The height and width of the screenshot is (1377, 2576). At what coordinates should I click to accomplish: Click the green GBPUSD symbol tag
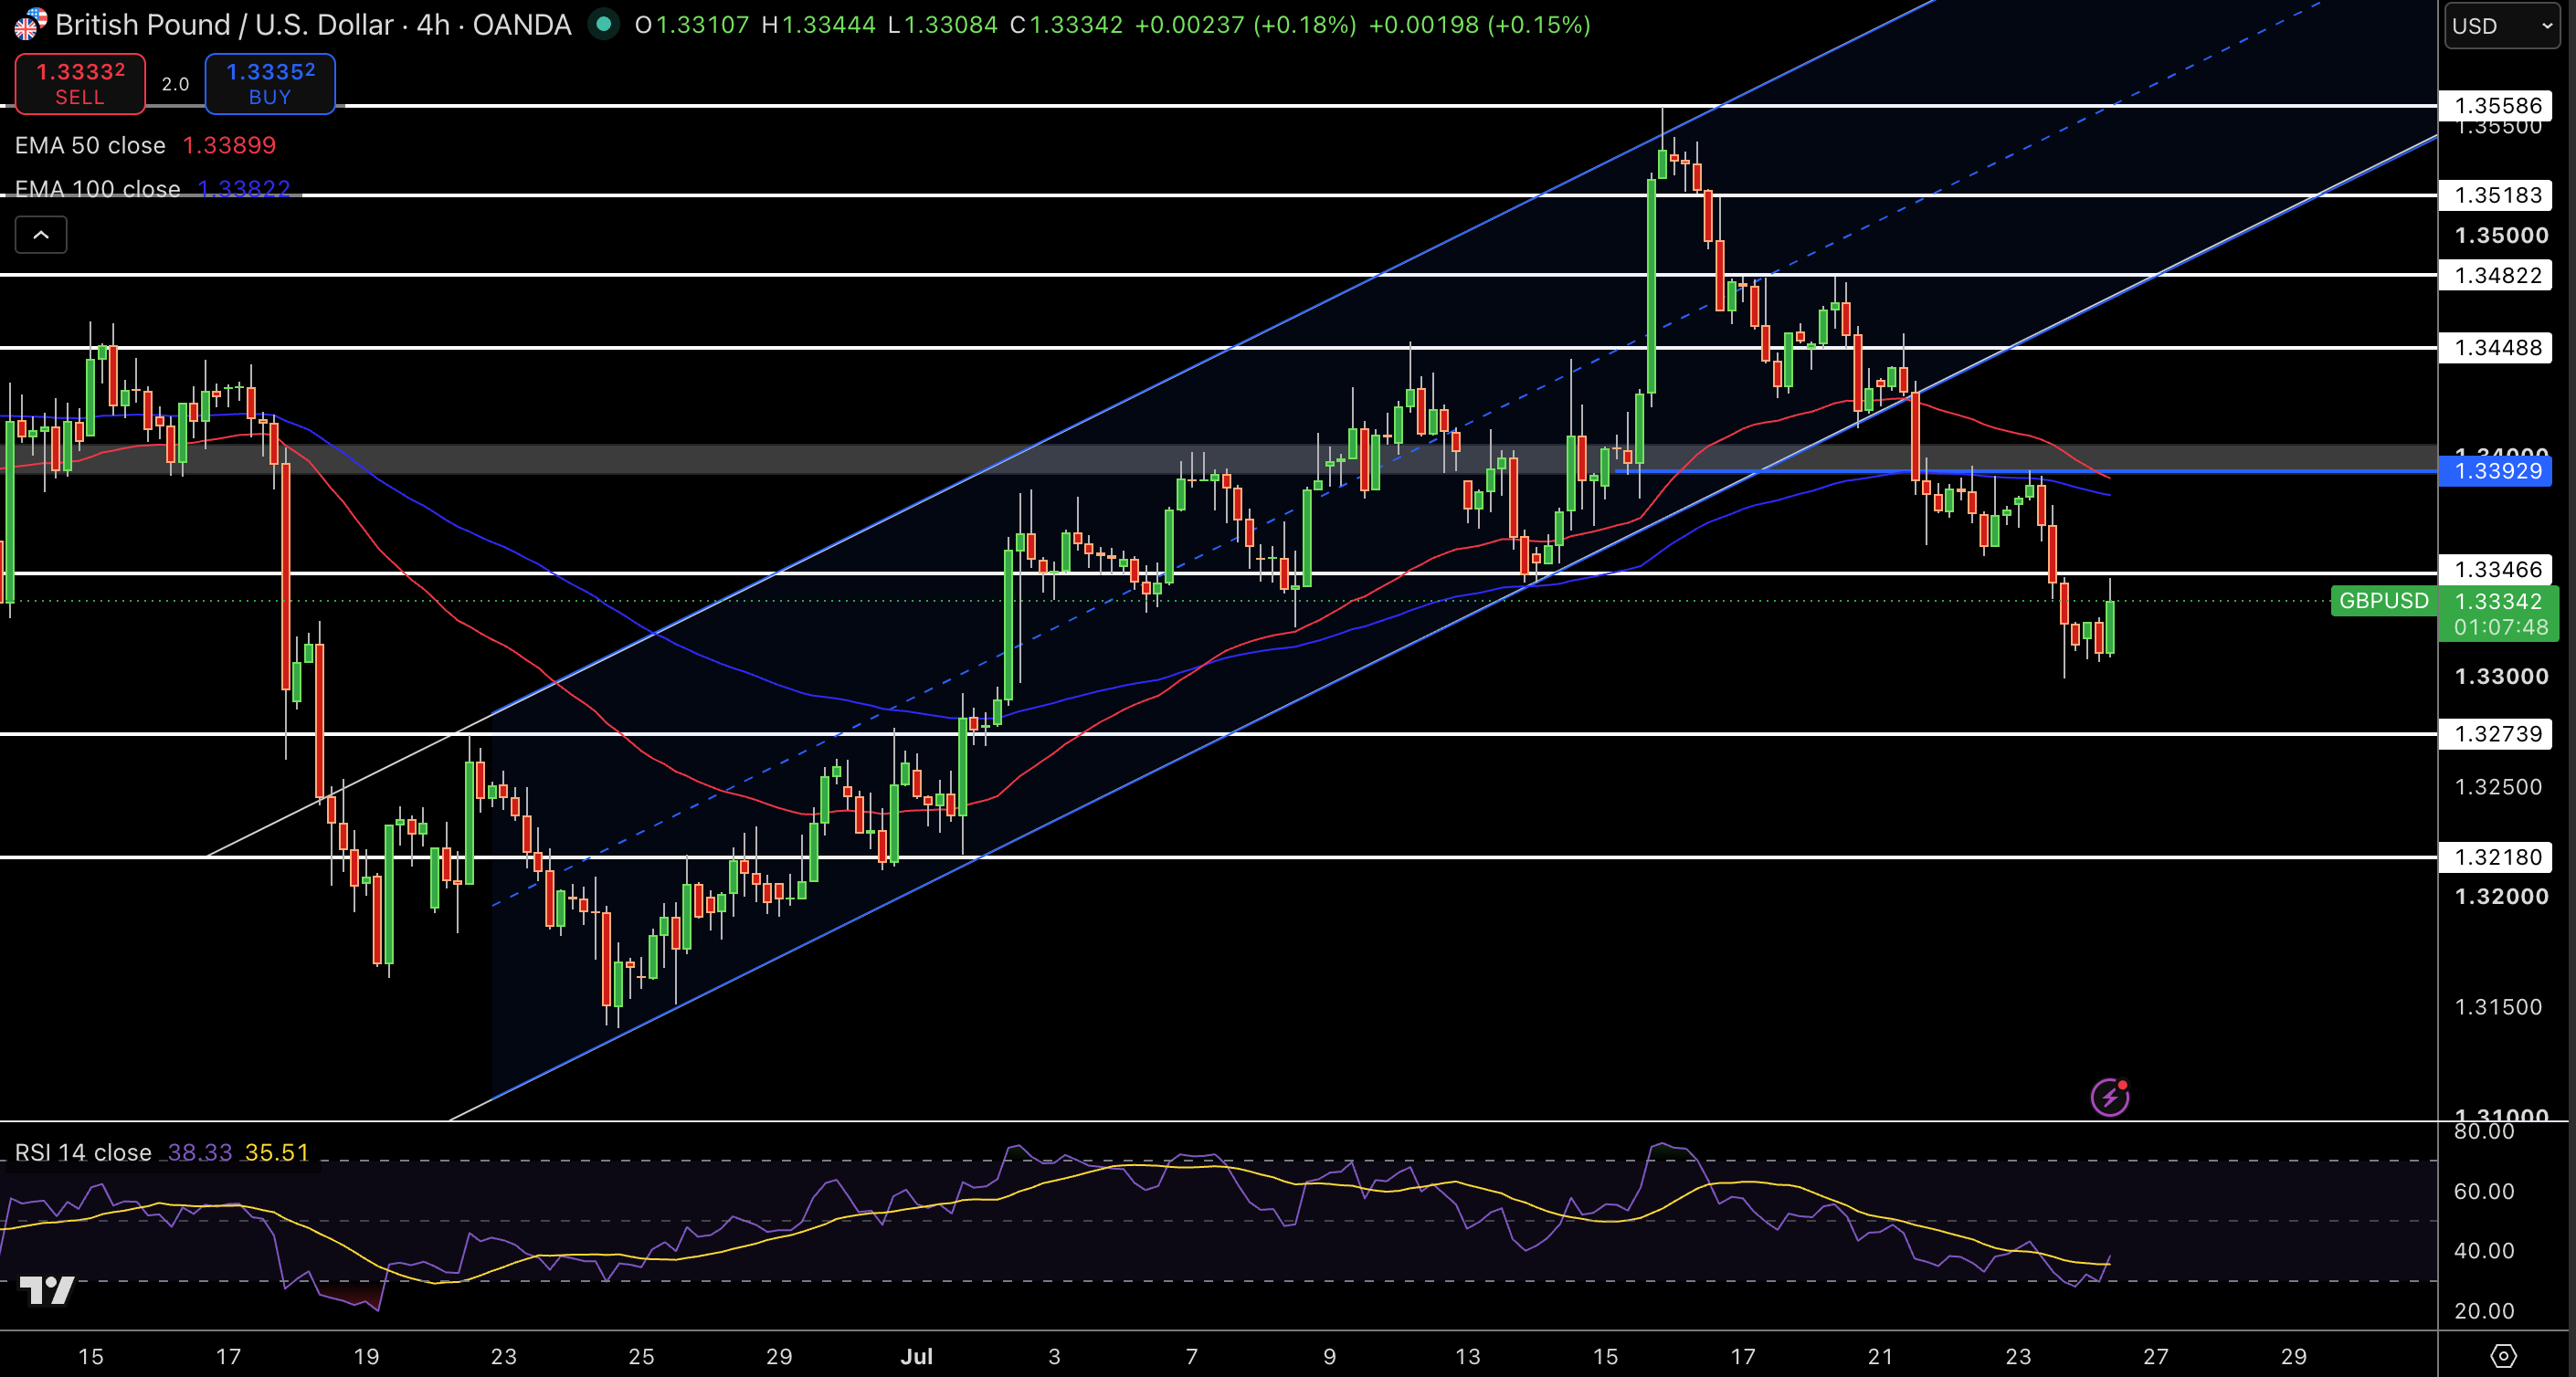pyautogui.click(x=2383, y=601)
